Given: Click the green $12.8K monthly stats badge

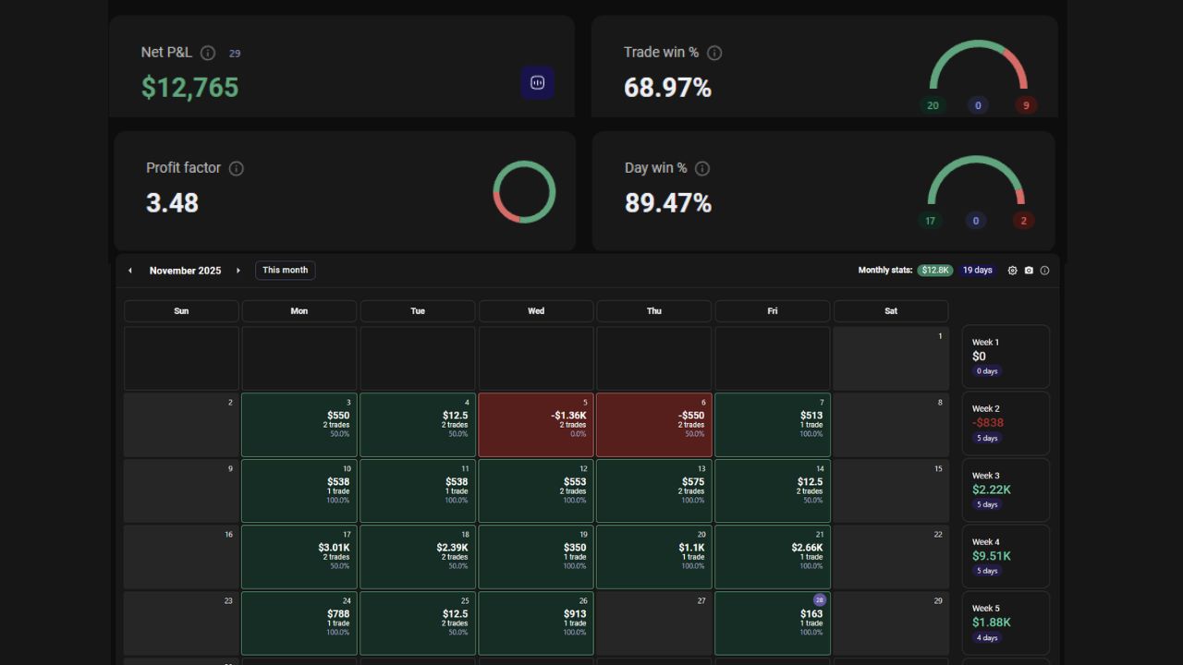Looking at the screenshot, I should [934, 271].
